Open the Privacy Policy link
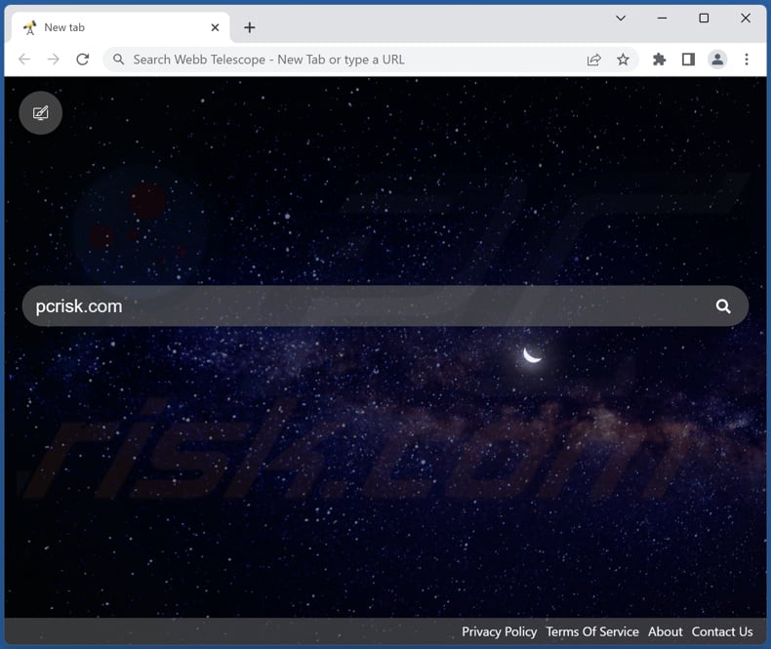The width and height of the screenshot is (771, 649). click(x=499, y=631)
